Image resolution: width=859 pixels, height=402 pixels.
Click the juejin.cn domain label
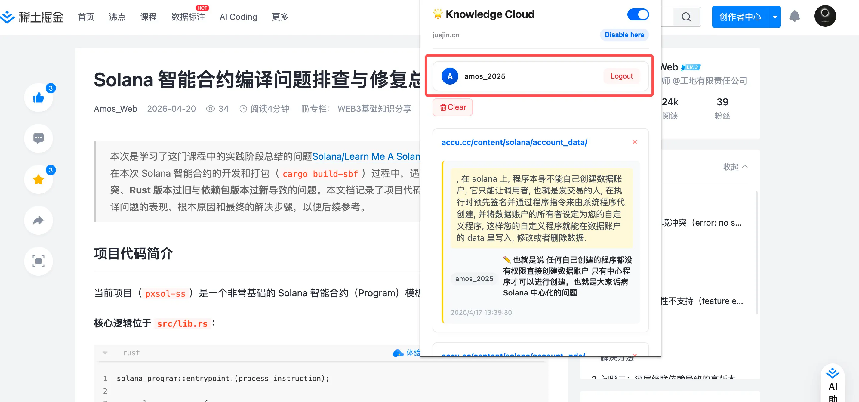click(x=445, y=35)
